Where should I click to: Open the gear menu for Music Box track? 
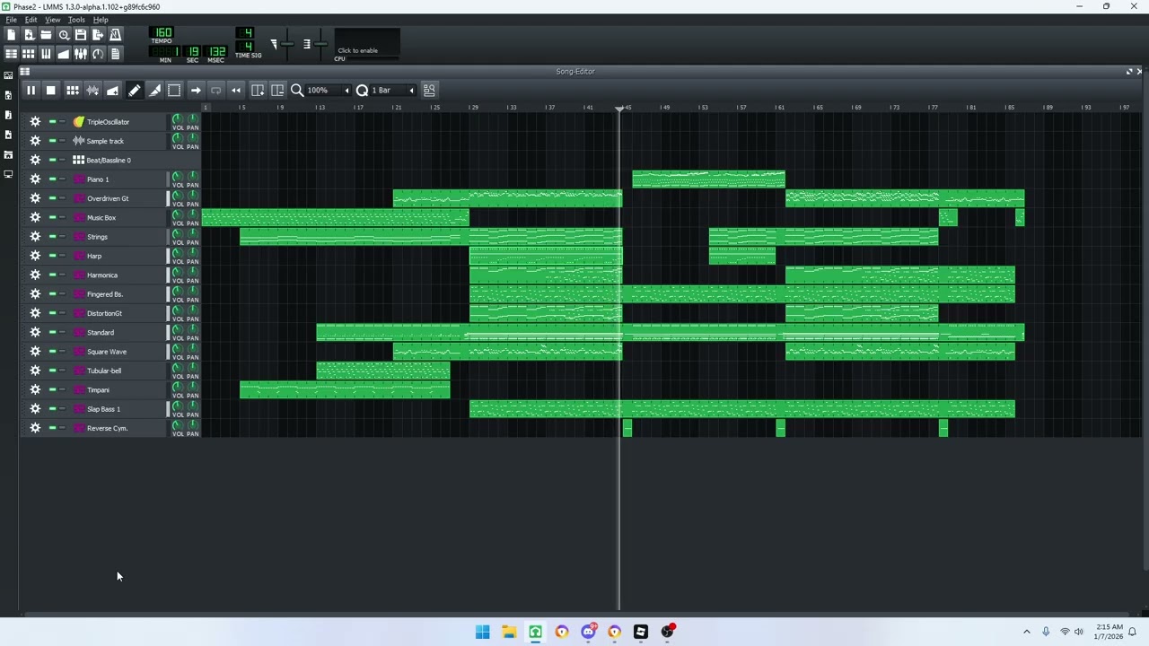35,217
